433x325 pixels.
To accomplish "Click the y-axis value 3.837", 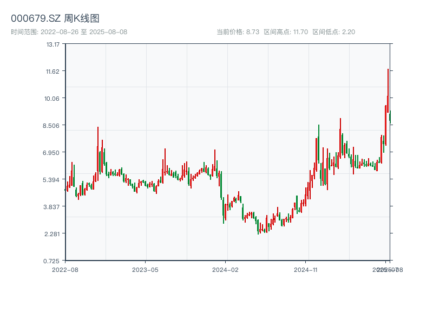I will coord(51,207).
